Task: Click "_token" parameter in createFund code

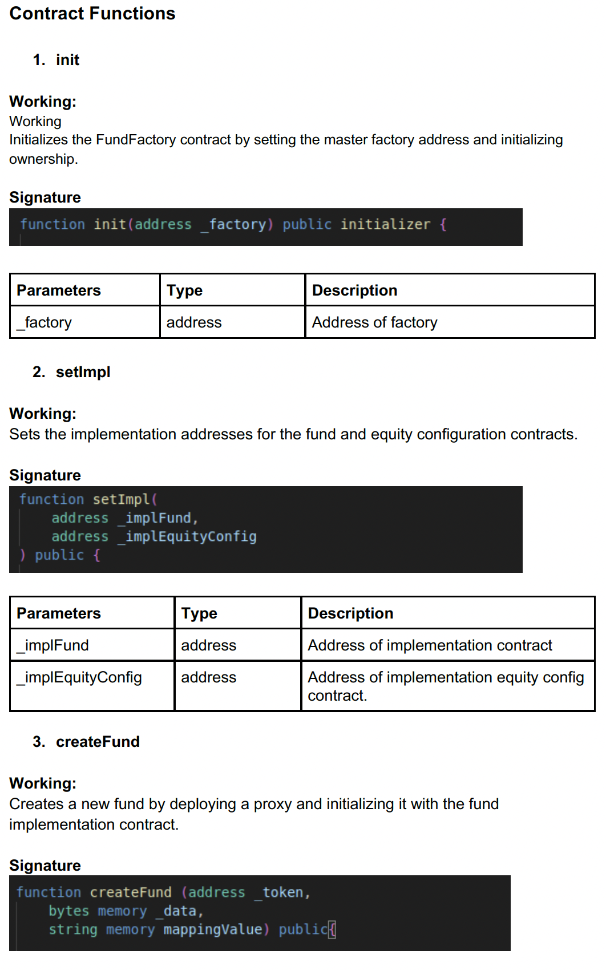Action: pyautogui.click(x=282, y=892)
